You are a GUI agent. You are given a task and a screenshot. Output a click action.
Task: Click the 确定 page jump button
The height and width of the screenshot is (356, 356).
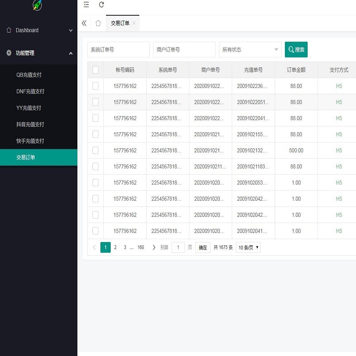203,247
